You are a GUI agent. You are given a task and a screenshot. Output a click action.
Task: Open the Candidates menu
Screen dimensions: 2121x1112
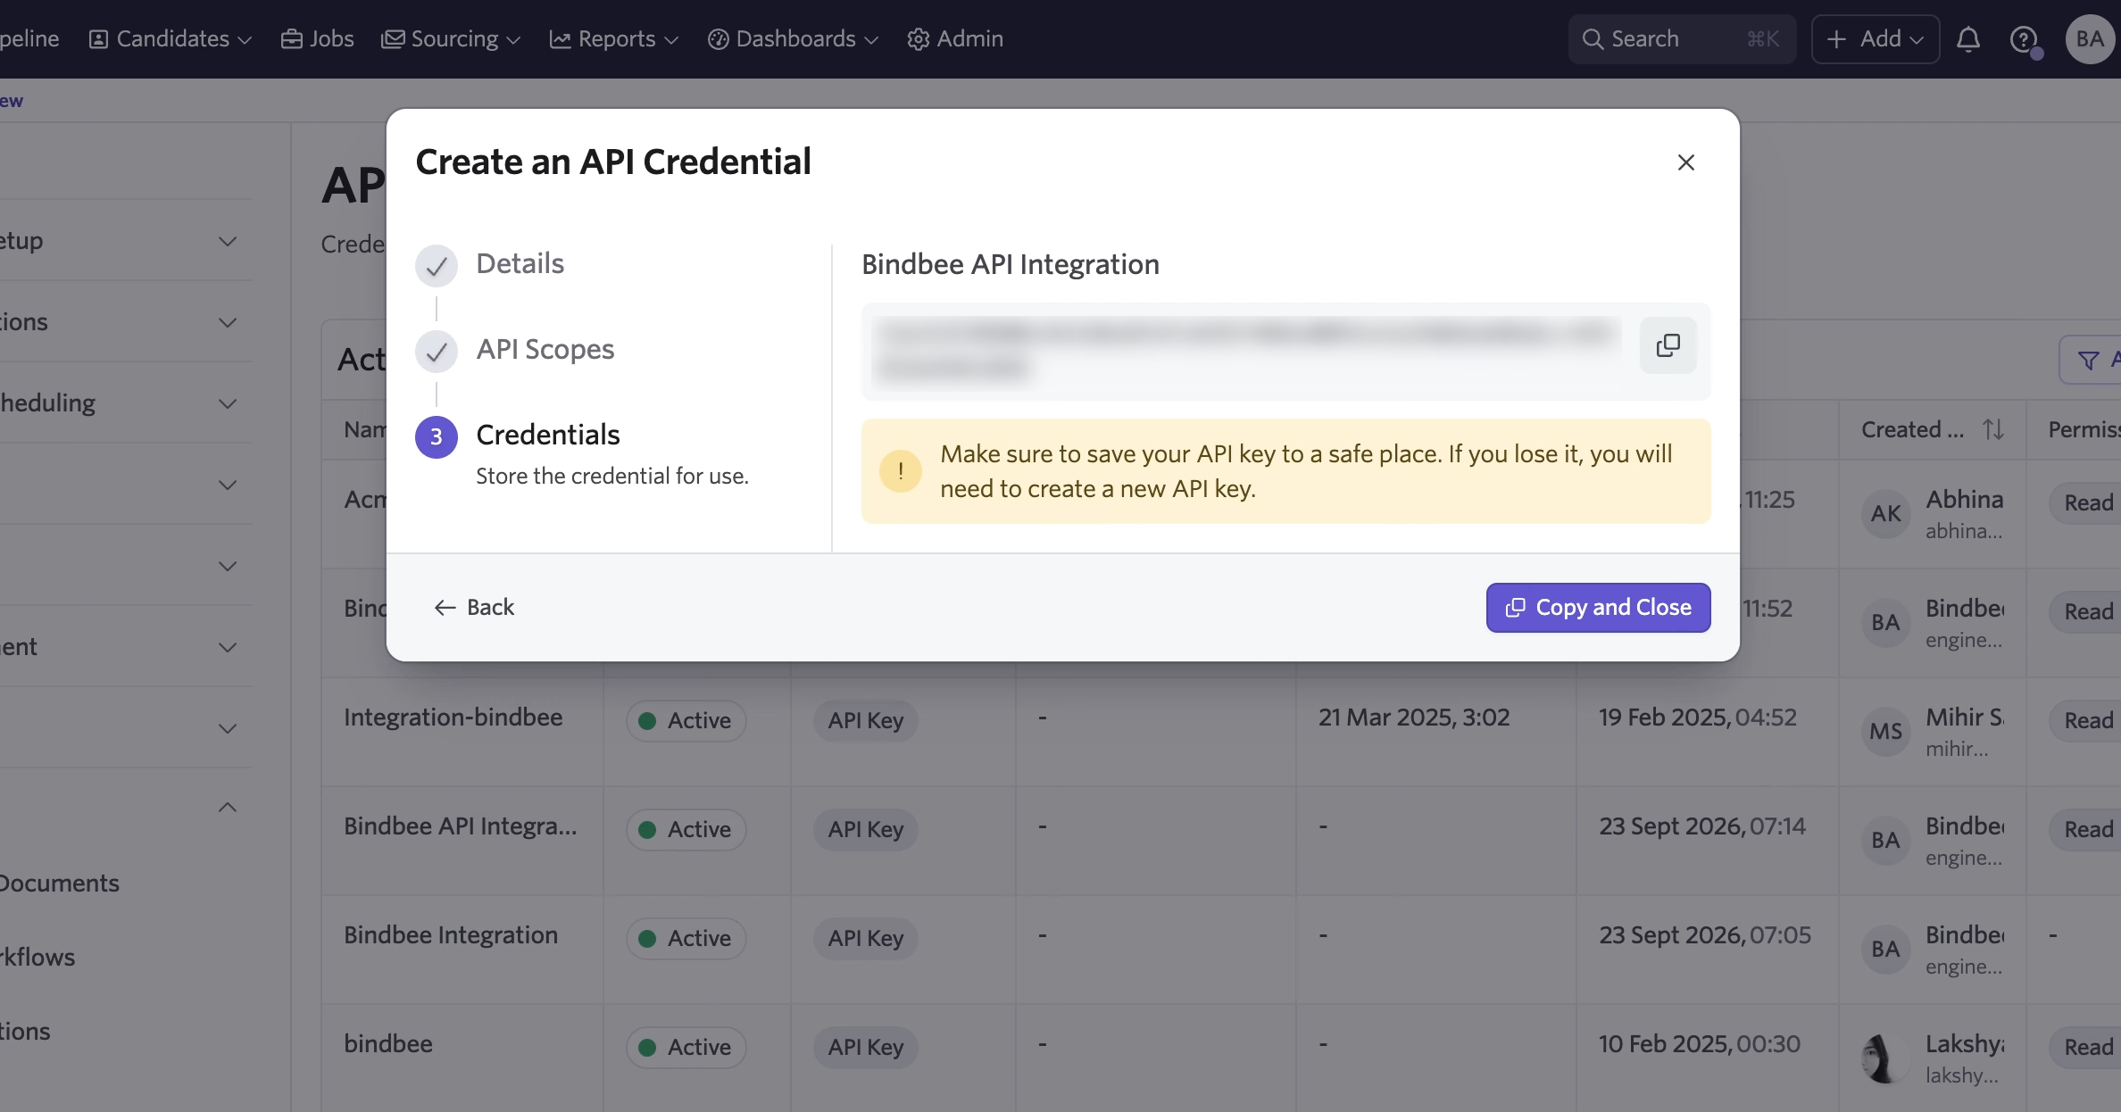(x=170, y=39)
